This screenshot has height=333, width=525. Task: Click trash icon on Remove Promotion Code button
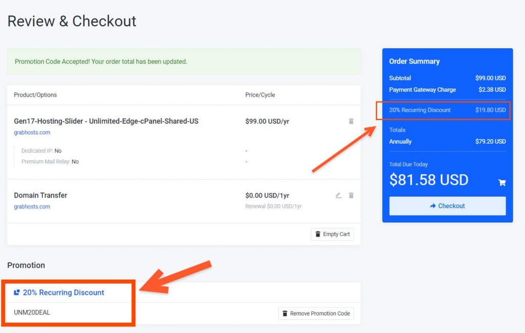click(x=285, y=314)
